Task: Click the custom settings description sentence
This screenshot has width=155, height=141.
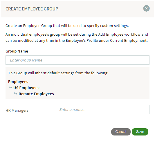Action: pos(67,26)
